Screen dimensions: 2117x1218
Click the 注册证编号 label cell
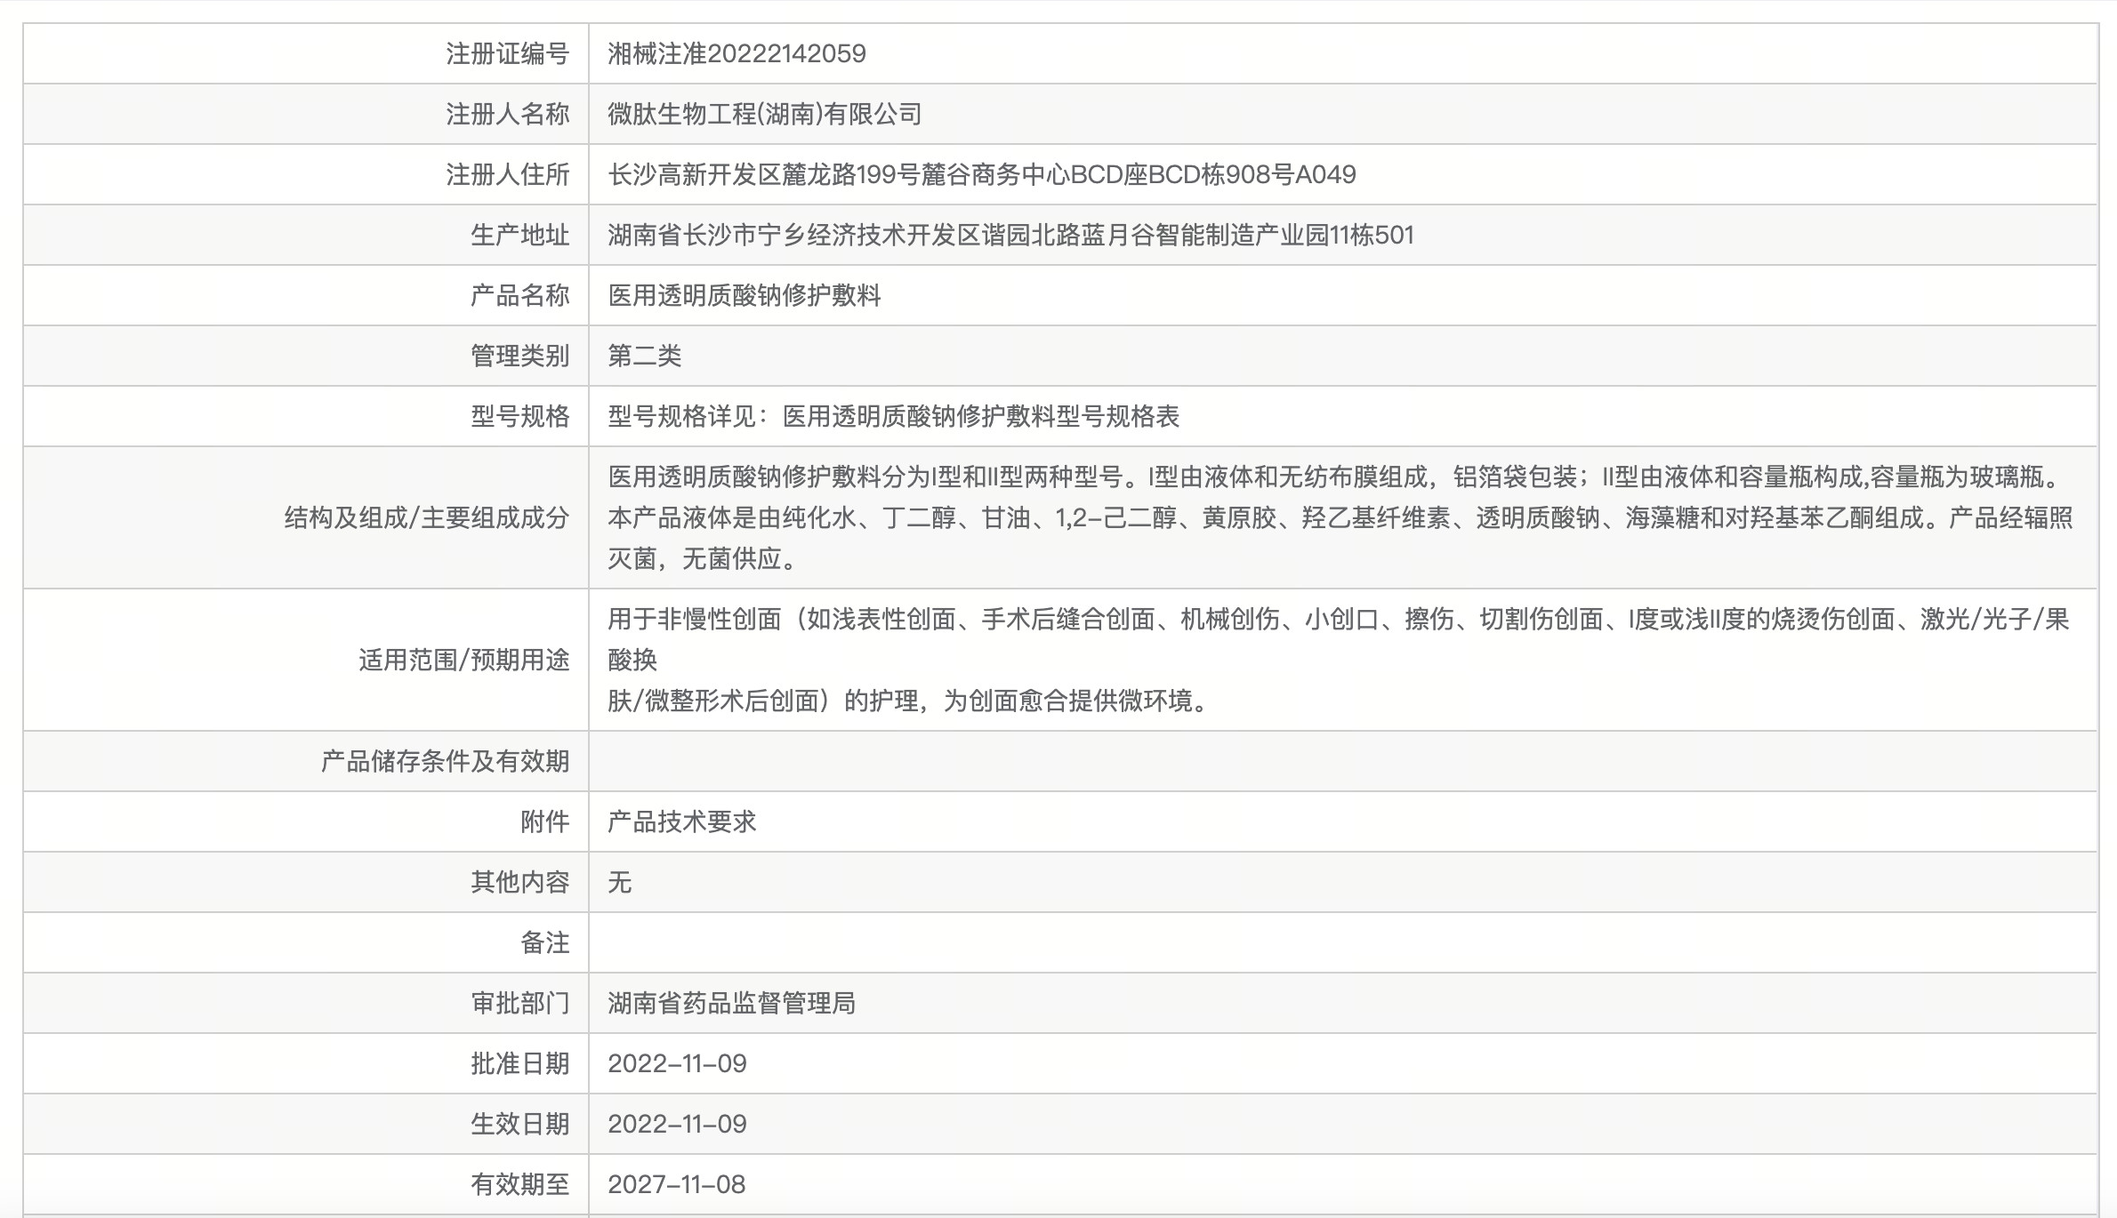[508, 53]
